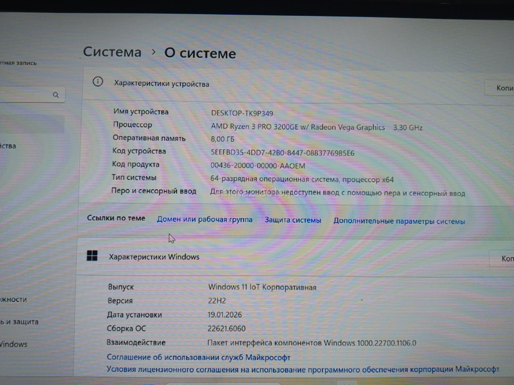The height and width of the screenshot is (385, 514).
Task: Click the magnifier icon in the search box
Action: coord(56,95)
